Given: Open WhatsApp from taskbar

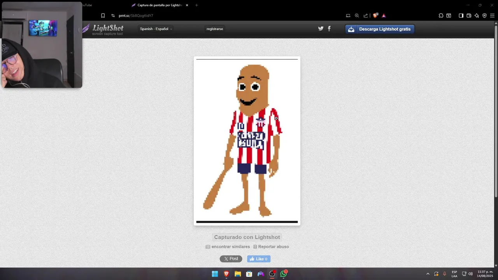Looking at the screenshot, I should click(x=284, y=274).
